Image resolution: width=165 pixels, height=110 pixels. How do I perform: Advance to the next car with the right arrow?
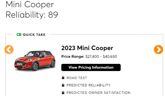(158, 50)
